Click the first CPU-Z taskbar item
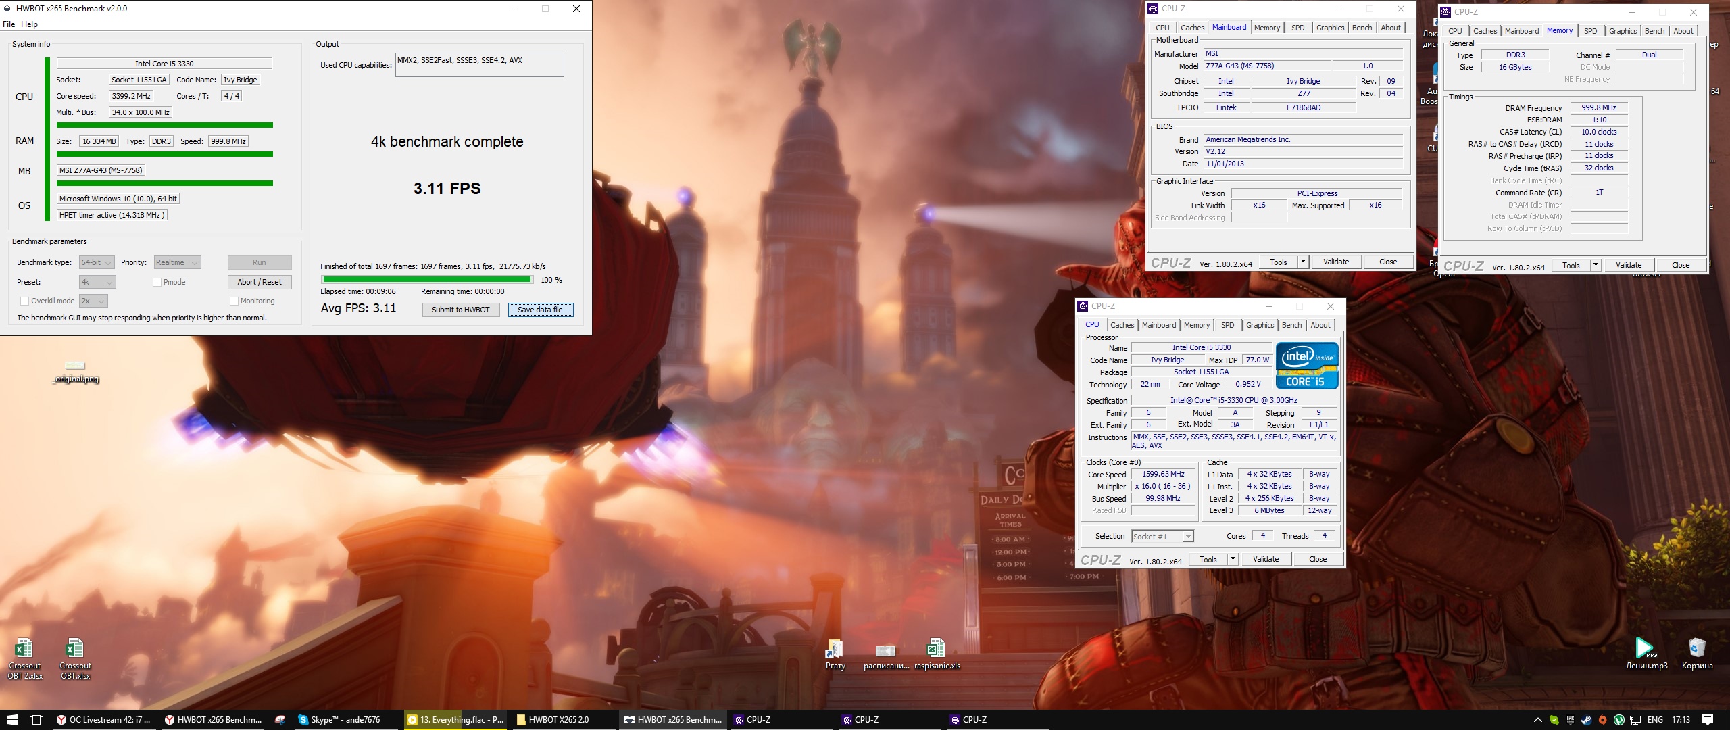Screen dimensions: 1730x730 [x=781, y=720]
